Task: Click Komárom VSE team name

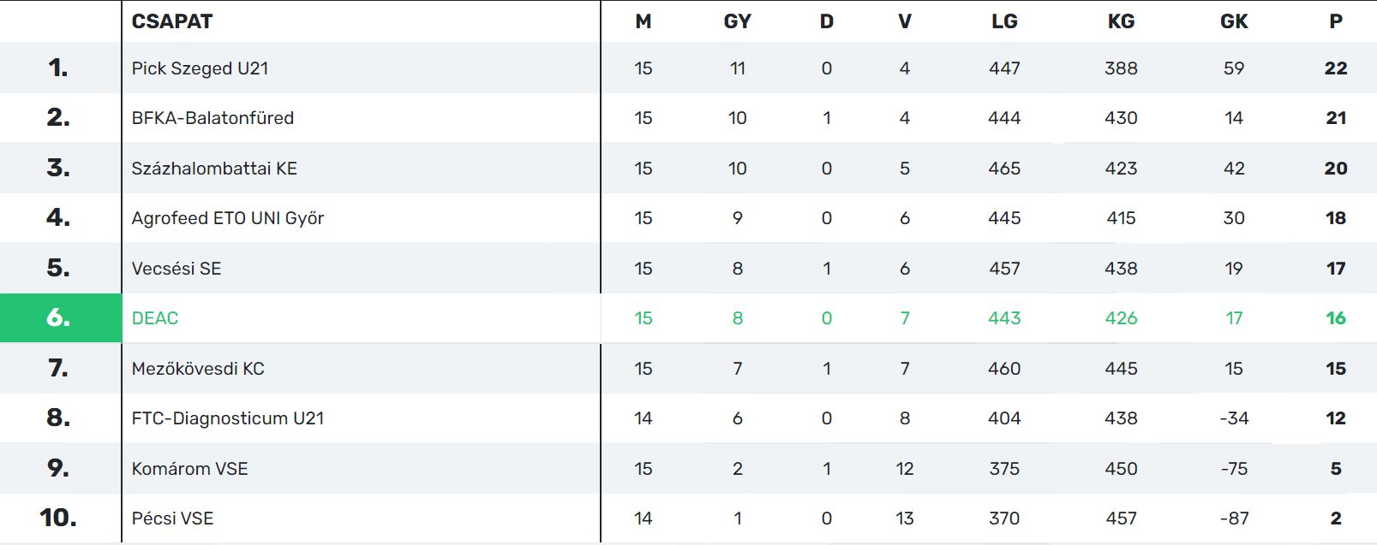Action: [189, 469]
